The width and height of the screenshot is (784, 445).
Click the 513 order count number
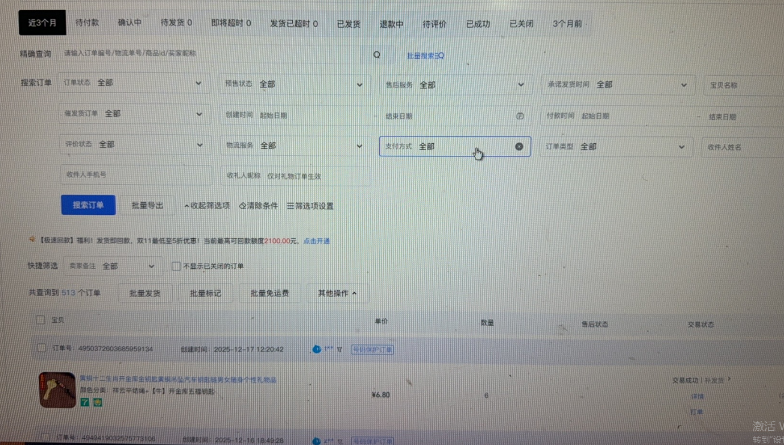[69, 293]
